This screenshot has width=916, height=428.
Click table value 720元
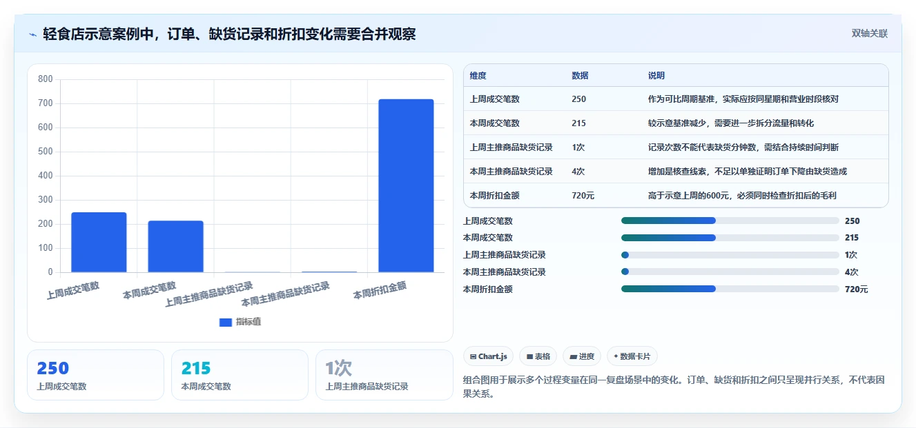tap(583, 196)
